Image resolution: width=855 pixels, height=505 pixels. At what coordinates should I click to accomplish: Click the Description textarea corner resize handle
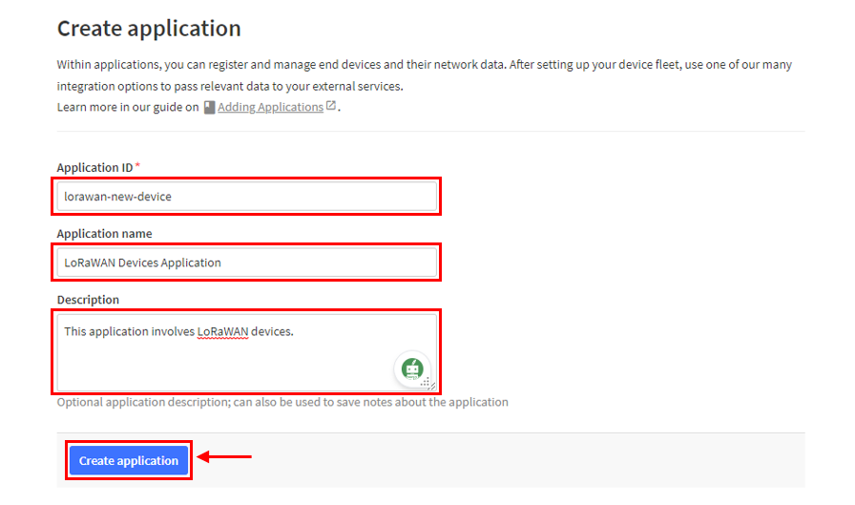point(432,386)
